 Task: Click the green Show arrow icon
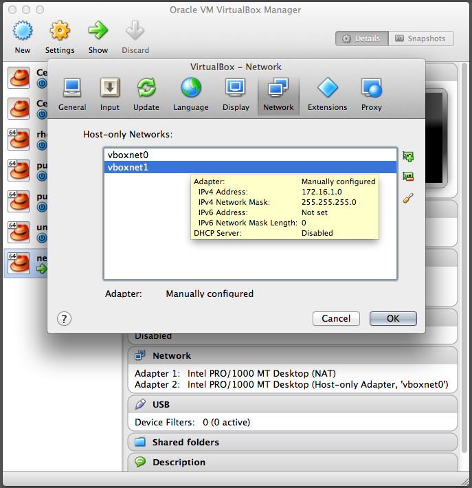click(98, 30)
